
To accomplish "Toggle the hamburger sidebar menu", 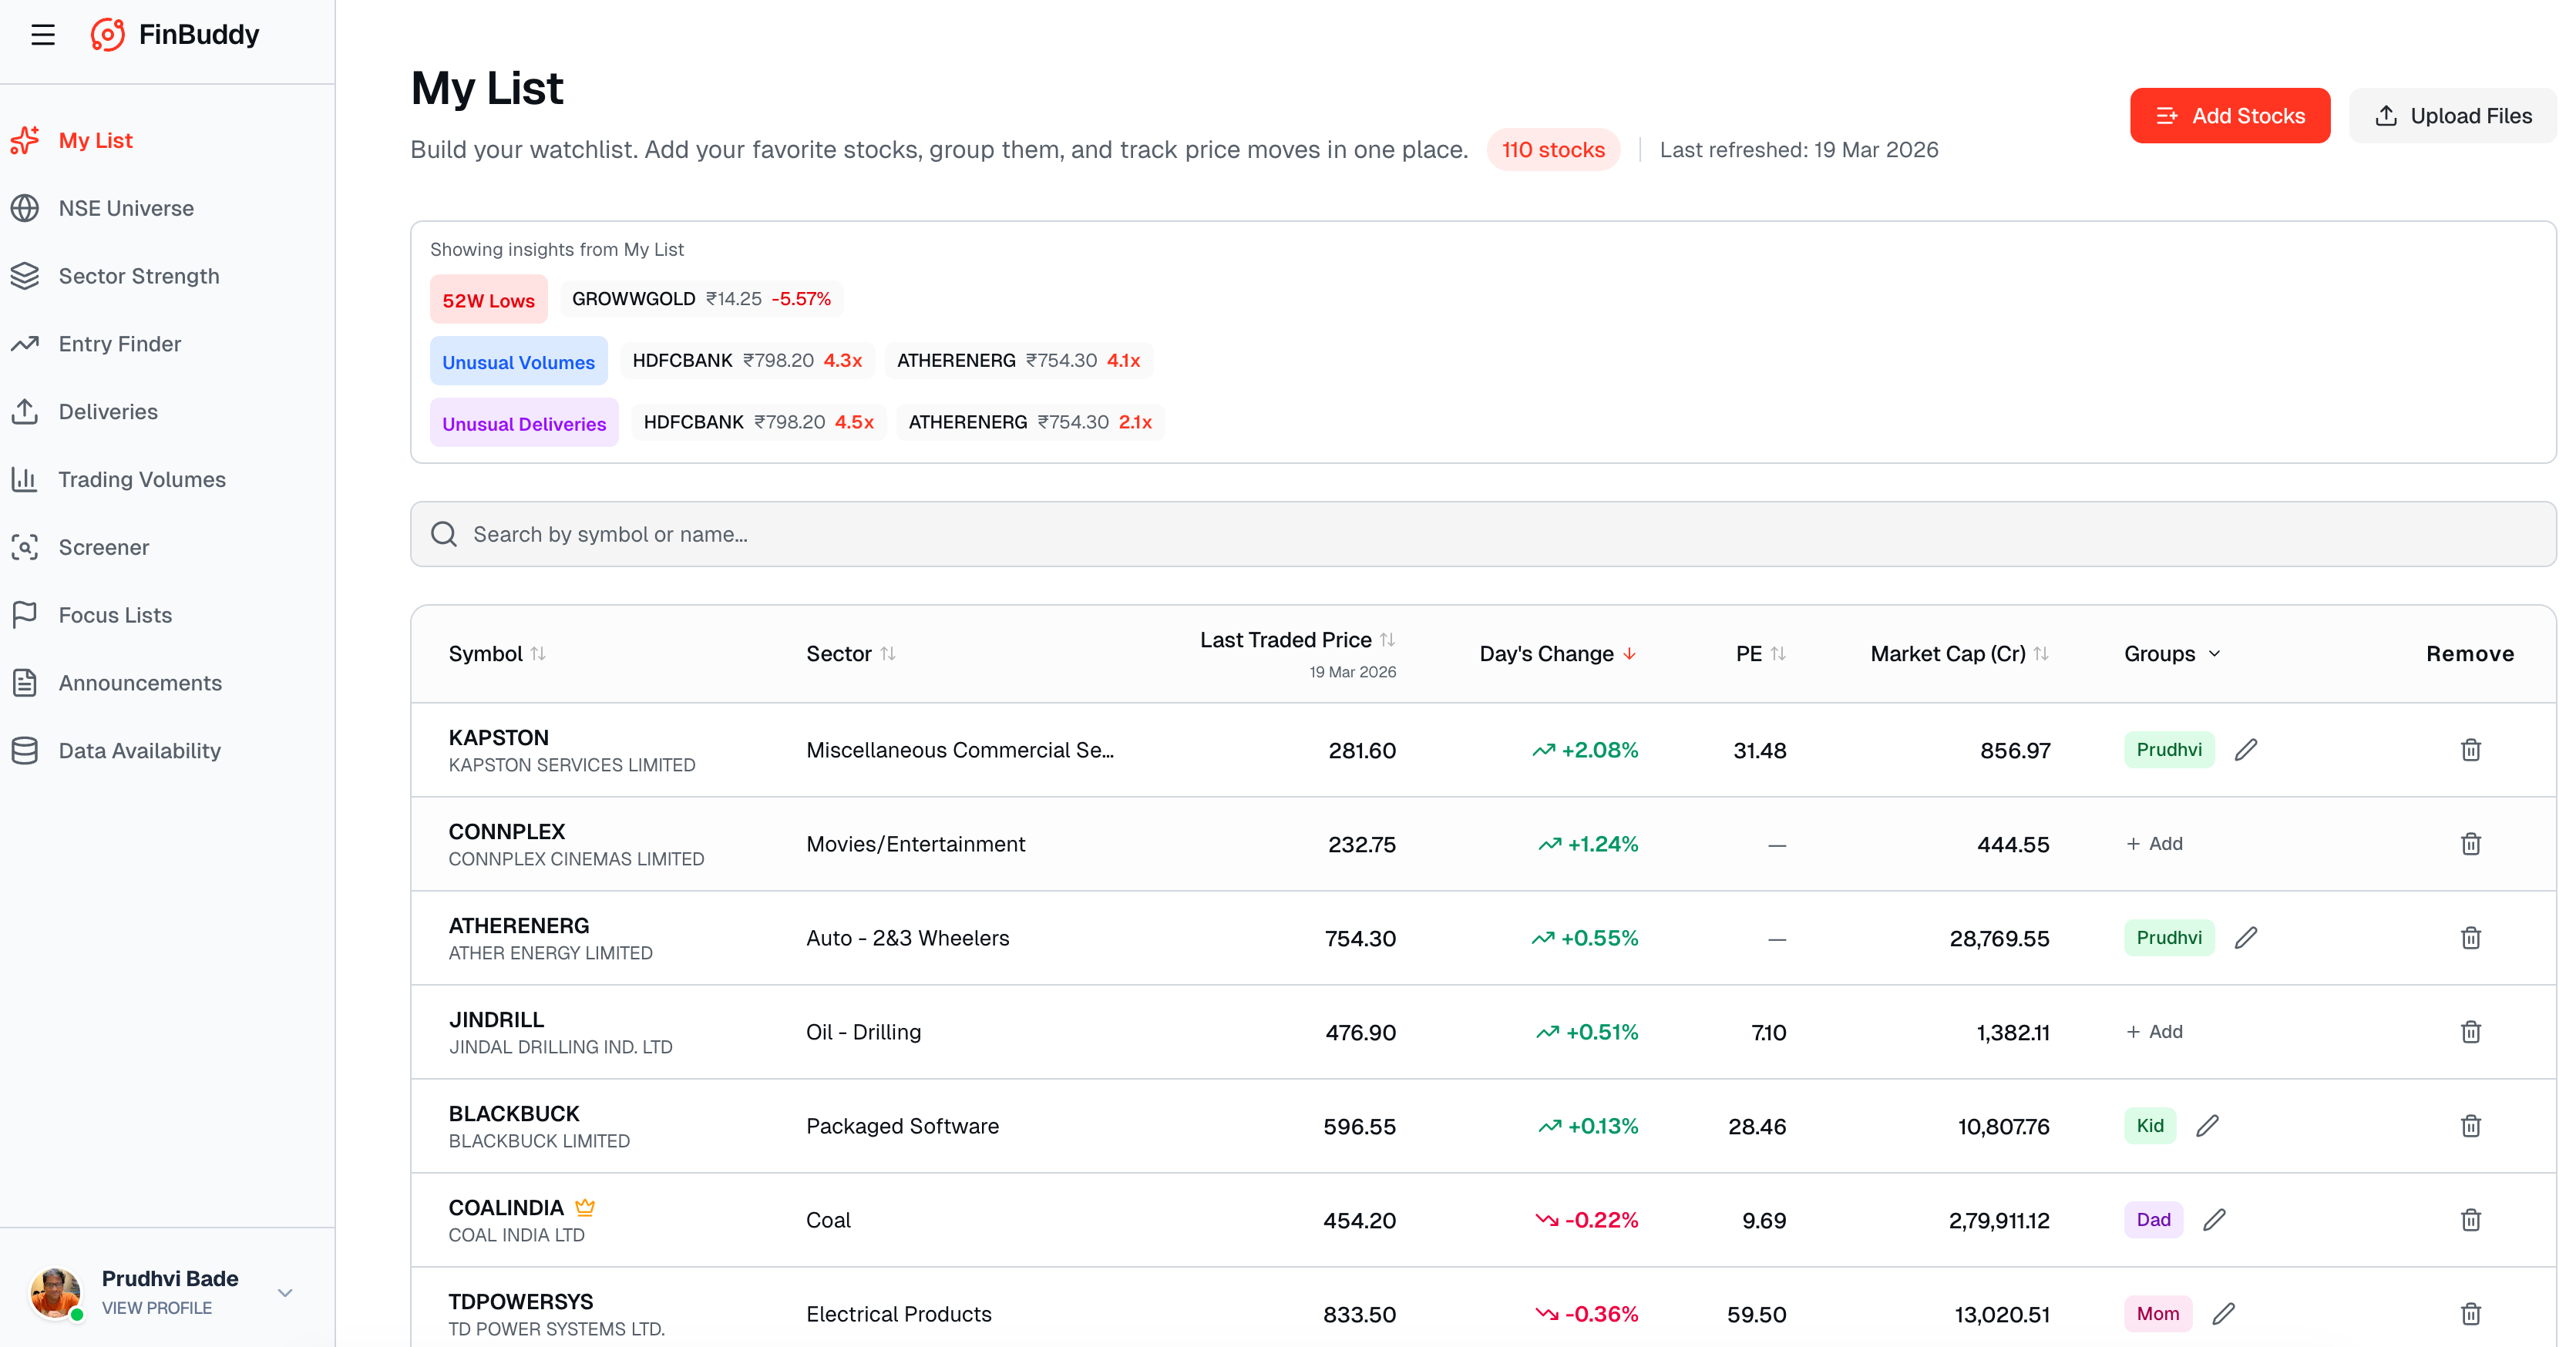I will pyautogui.click(x=43, y=35).
